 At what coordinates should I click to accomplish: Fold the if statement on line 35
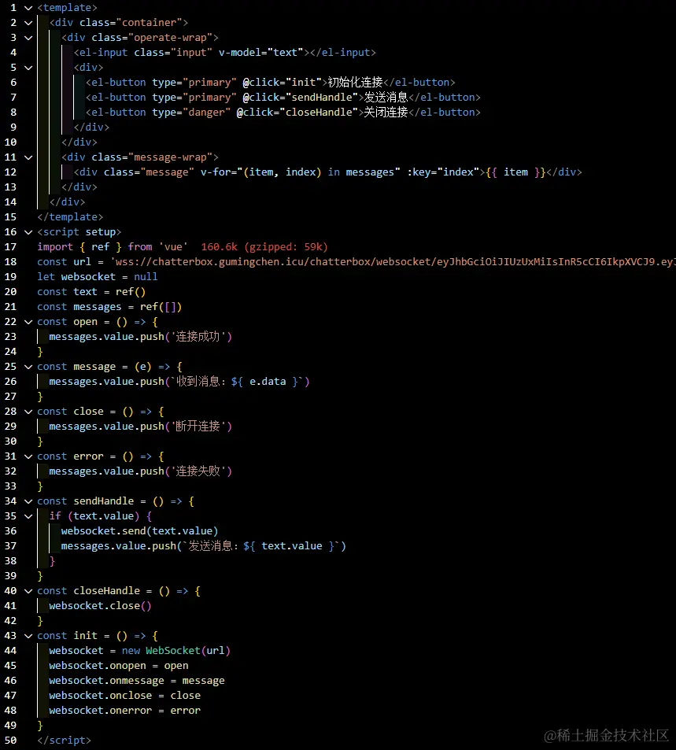(28, 515)
